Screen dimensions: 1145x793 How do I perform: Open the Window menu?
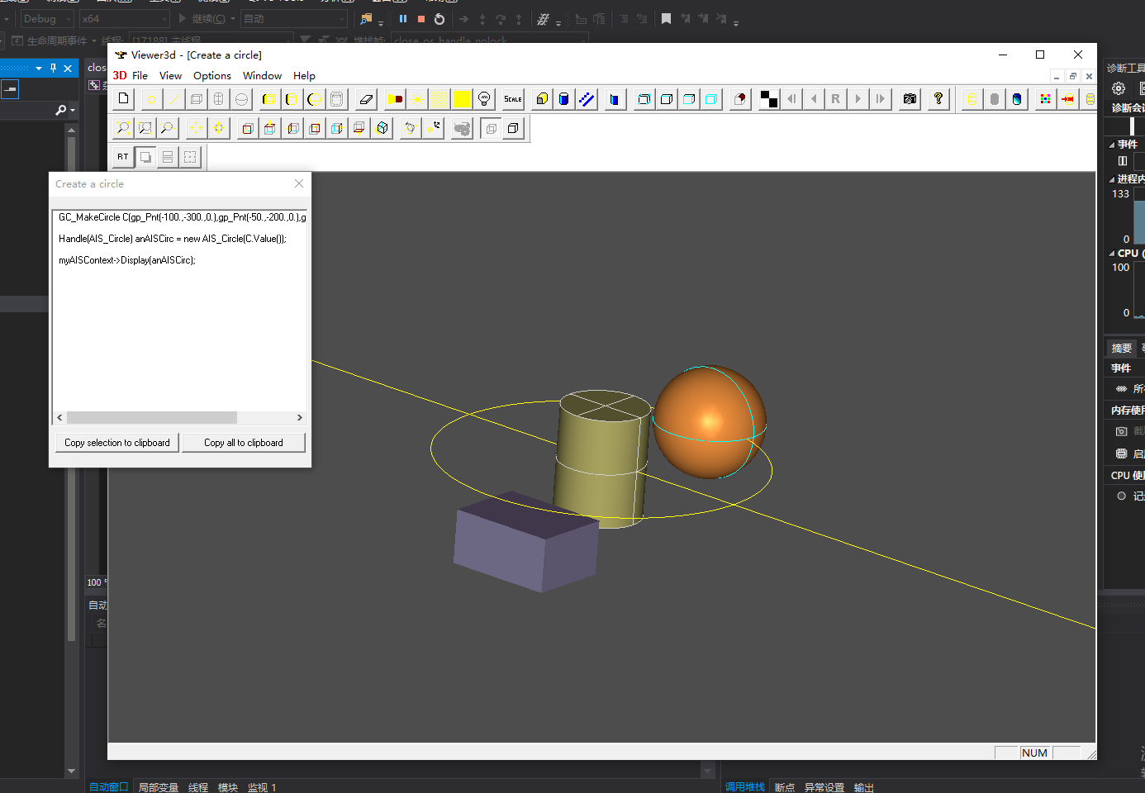point(262,76)
